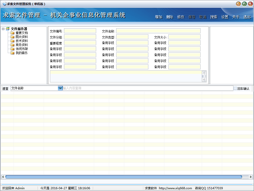The width and height of the screenshot is (254, 191).
Task: Click the 文件名称 input field
Action: coord(158,31)
